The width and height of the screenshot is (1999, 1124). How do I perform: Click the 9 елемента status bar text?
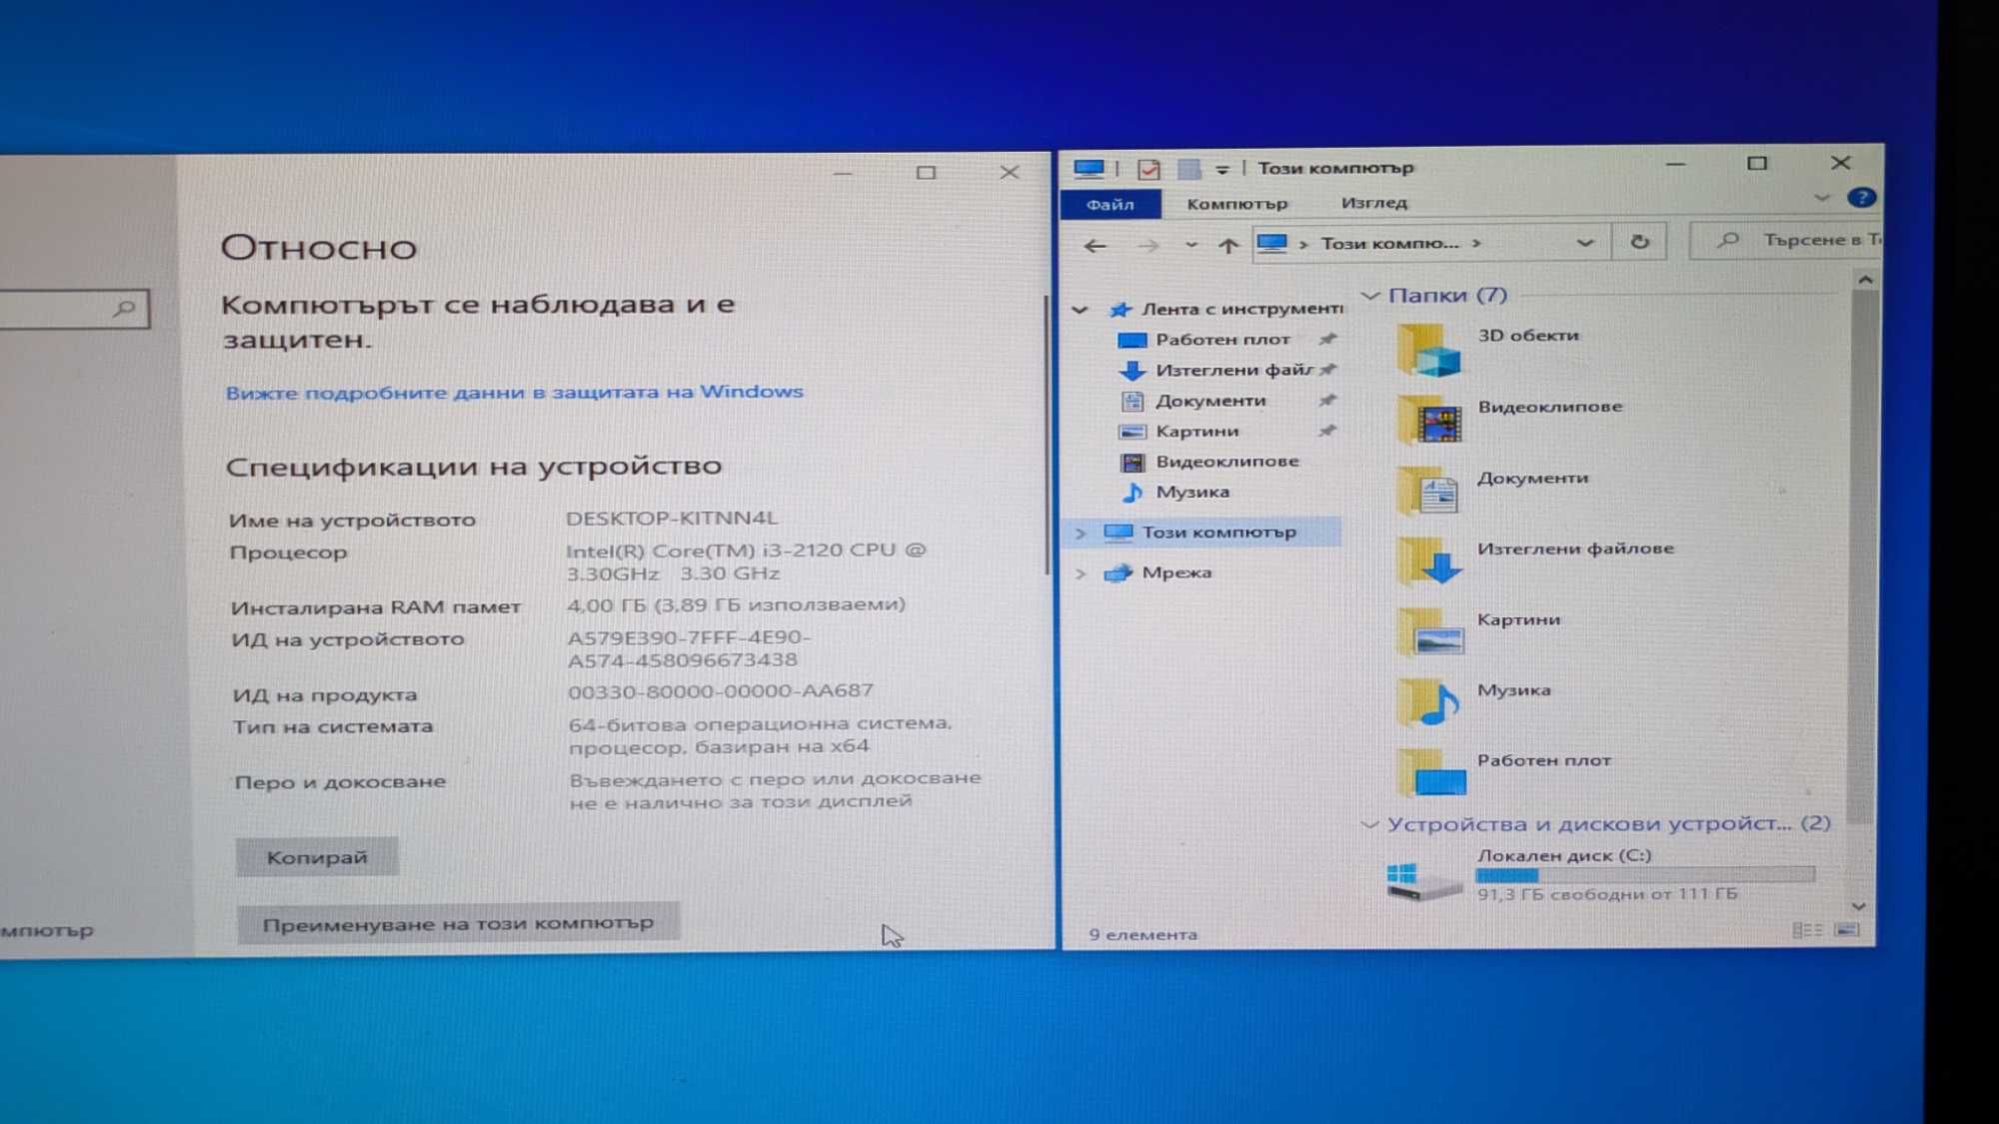[x=1142, y=934]
